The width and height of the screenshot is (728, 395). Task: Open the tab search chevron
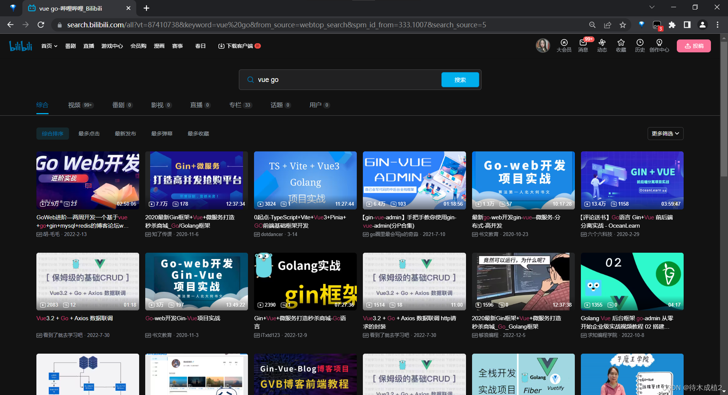pos(652,7)
